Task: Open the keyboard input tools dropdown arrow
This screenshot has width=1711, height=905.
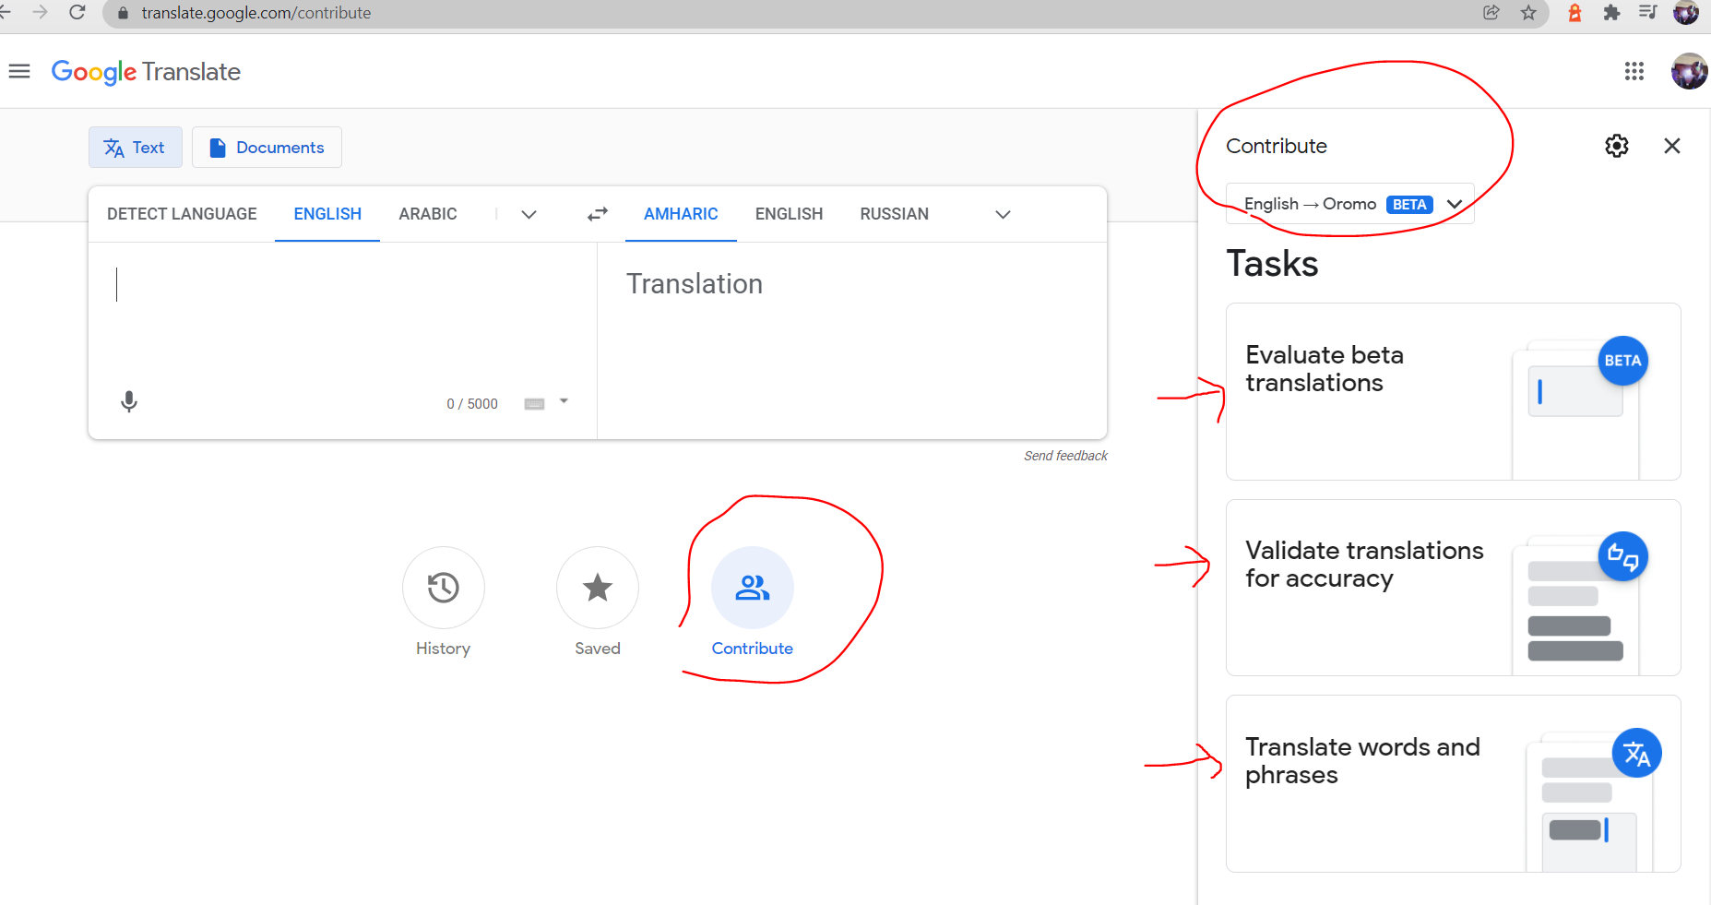Action: pyautogui.click(x=564, y=401)
